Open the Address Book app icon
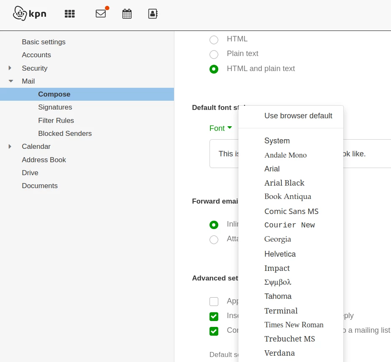391x362 pixels. coord(153,14)
